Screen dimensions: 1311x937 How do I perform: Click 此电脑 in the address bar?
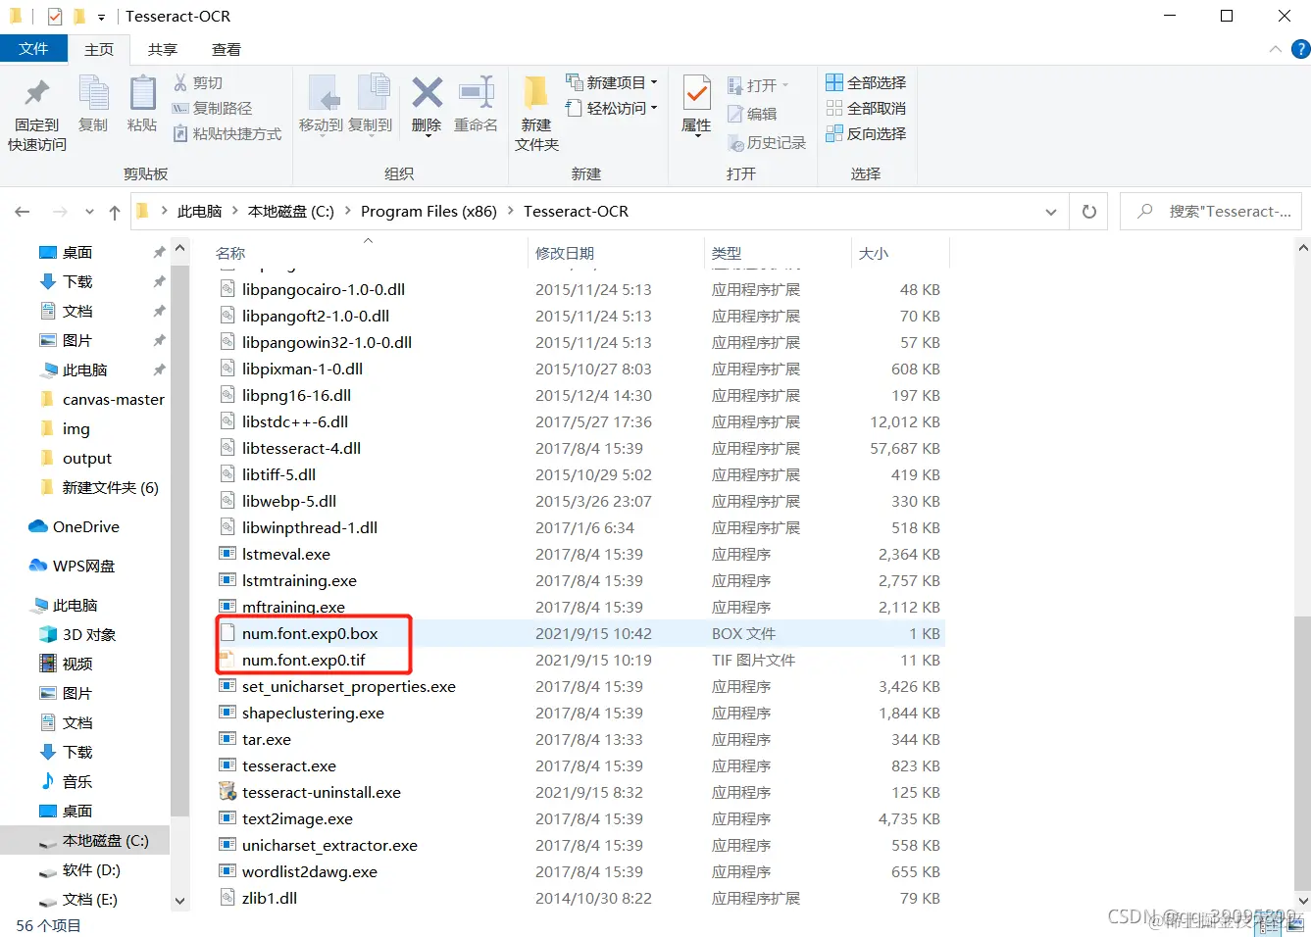click(x=199, y=212)
